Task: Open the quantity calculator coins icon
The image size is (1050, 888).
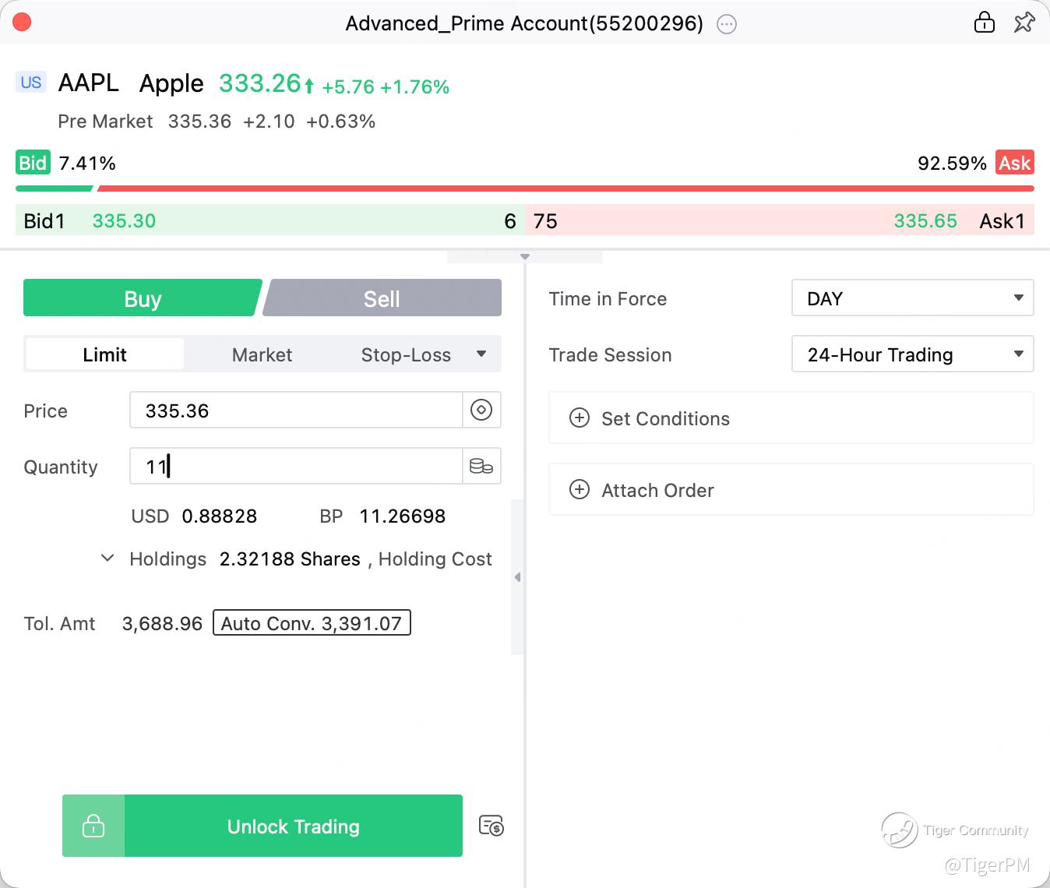Action: (x=481, y=466)
